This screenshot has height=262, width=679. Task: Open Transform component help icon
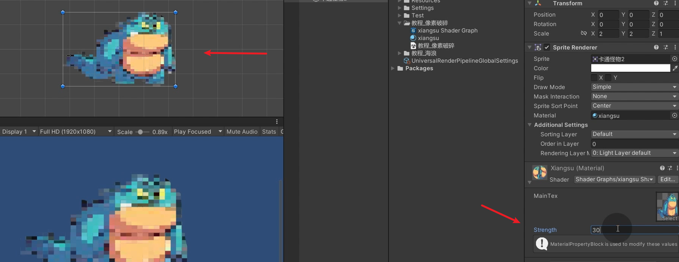[656, 3]
